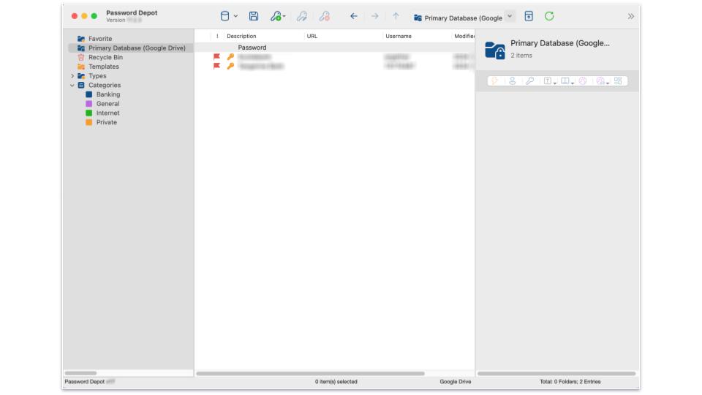The width and height of the screenshot is (702, 395).
Task: Expand the Types tree node
Action: pyautogui.click(x=72, y=76)
